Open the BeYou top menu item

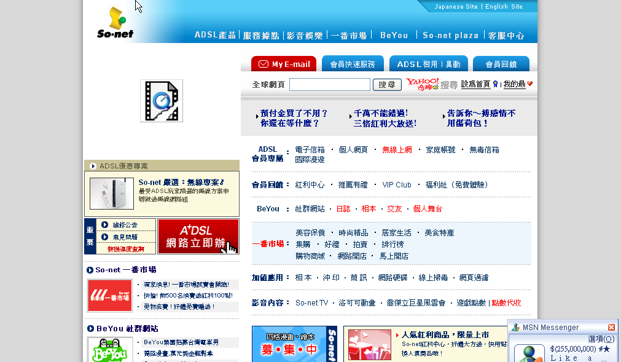click(x=394, y=35)
